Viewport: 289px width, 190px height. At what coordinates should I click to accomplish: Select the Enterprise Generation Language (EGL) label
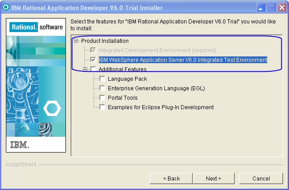pos(156,88)
